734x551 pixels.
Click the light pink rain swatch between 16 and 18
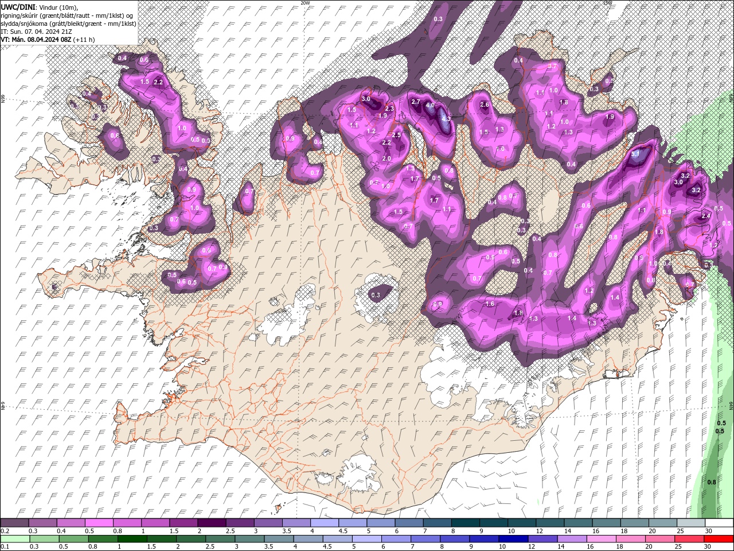(602, 539)
